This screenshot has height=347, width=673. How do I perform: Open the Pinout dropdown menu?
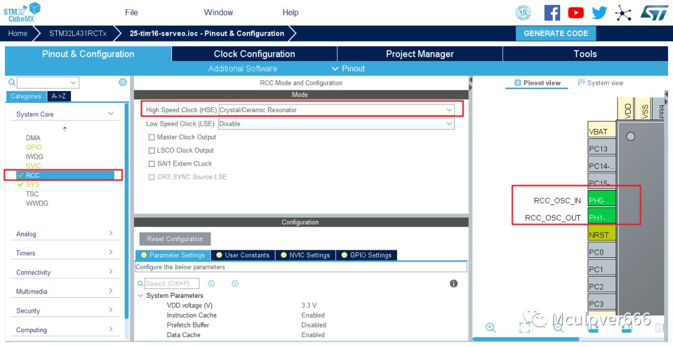pos(348,69)
